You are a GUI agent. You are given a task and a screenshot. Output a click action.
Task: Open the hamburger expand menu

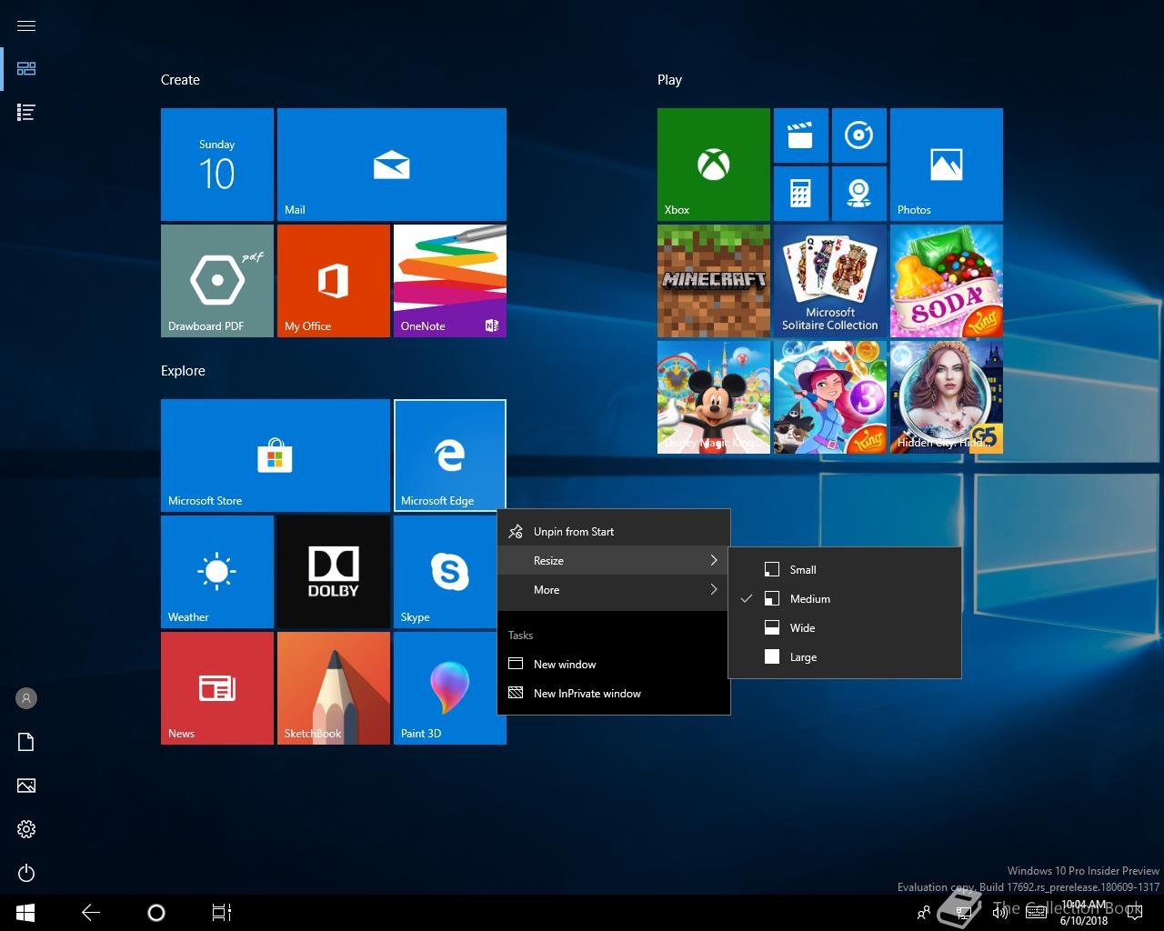coord(26,25)
